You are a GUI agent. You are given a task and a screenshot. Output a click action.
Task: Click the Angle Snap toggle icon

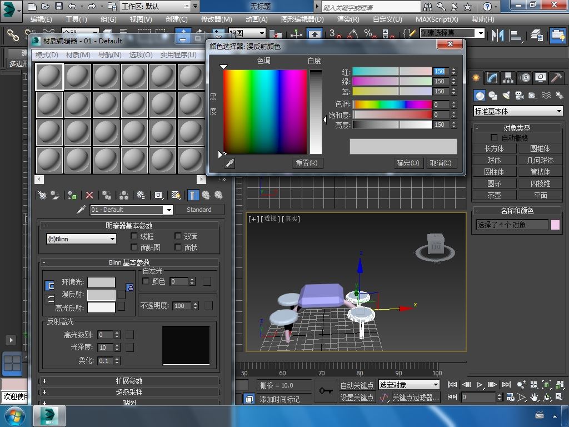[353, 34]
